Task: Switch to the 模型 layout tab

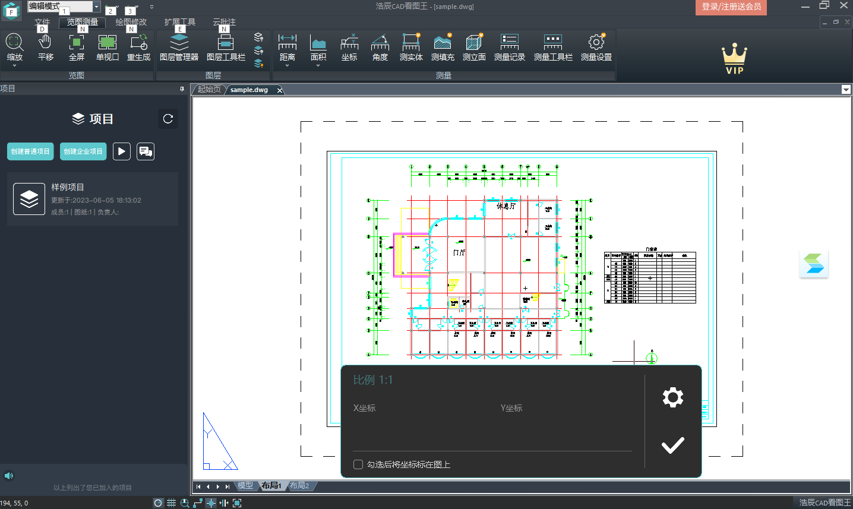Action: (245, 485)
